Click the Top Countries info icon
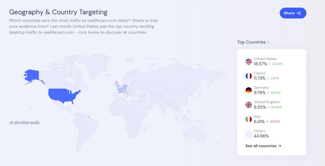The image size is (325, 166). (x=268, y=42)
